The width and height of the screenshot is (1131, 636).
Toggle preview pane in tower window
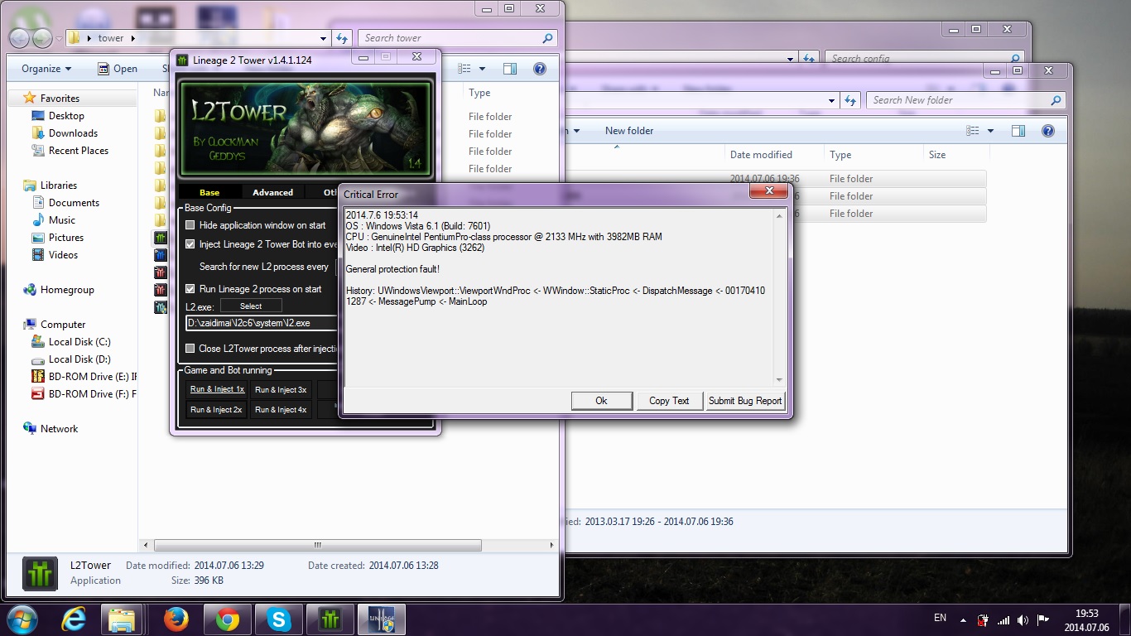click(x=510, y=70)
